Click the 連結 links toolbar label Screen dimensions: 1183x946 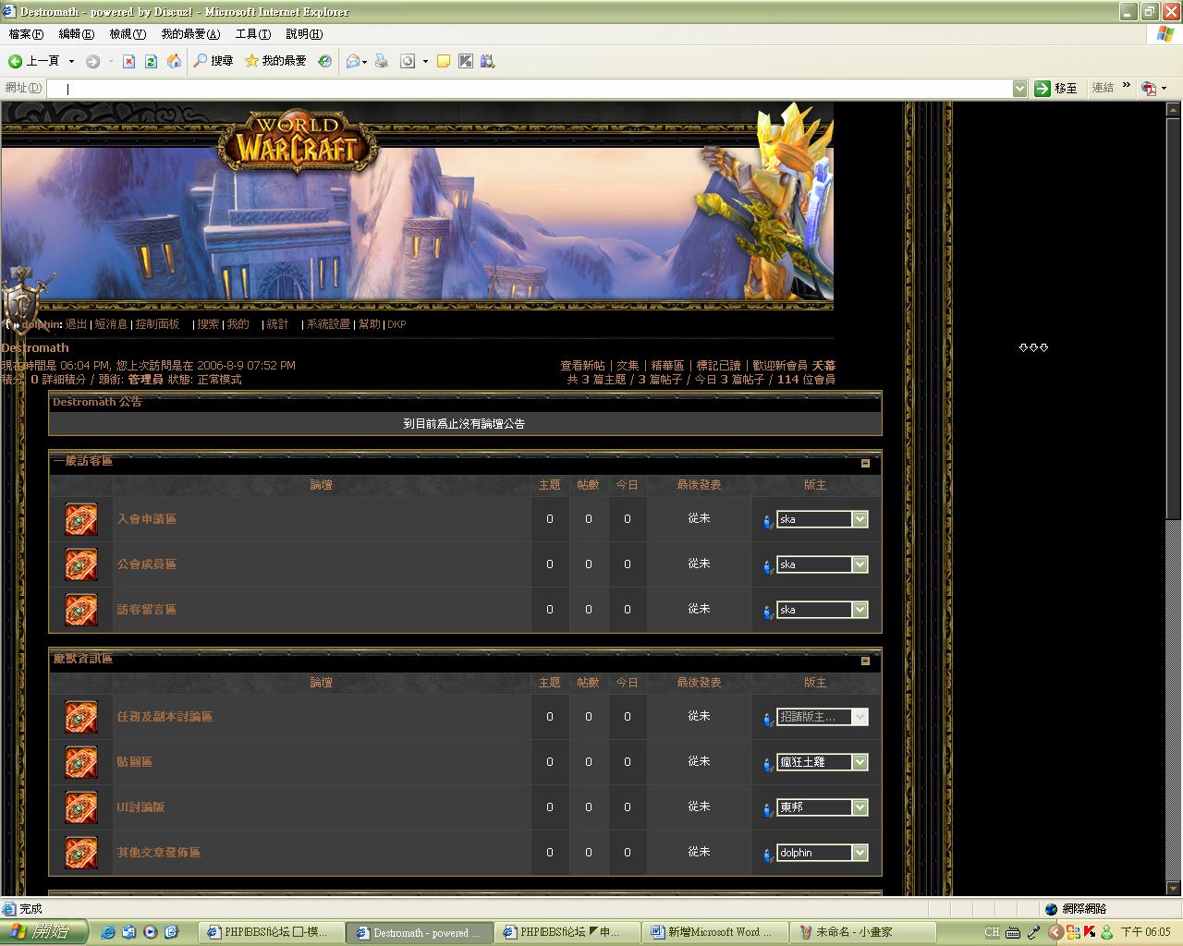1103,88
